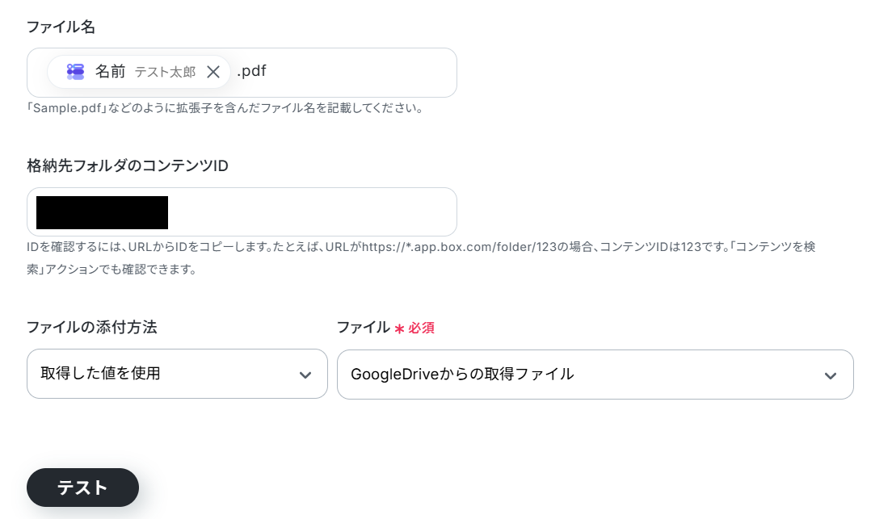Click the GoogleDriveからの取得ファイル selected text
Image resolution: width=892 pixels, height=519 pixels.
click(462, 374)
